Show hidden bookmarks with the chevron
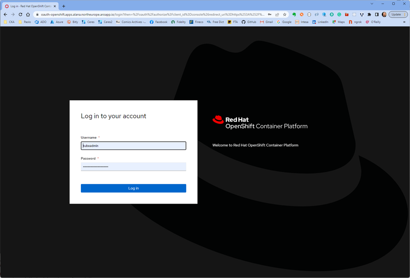 tap(404, 22)
